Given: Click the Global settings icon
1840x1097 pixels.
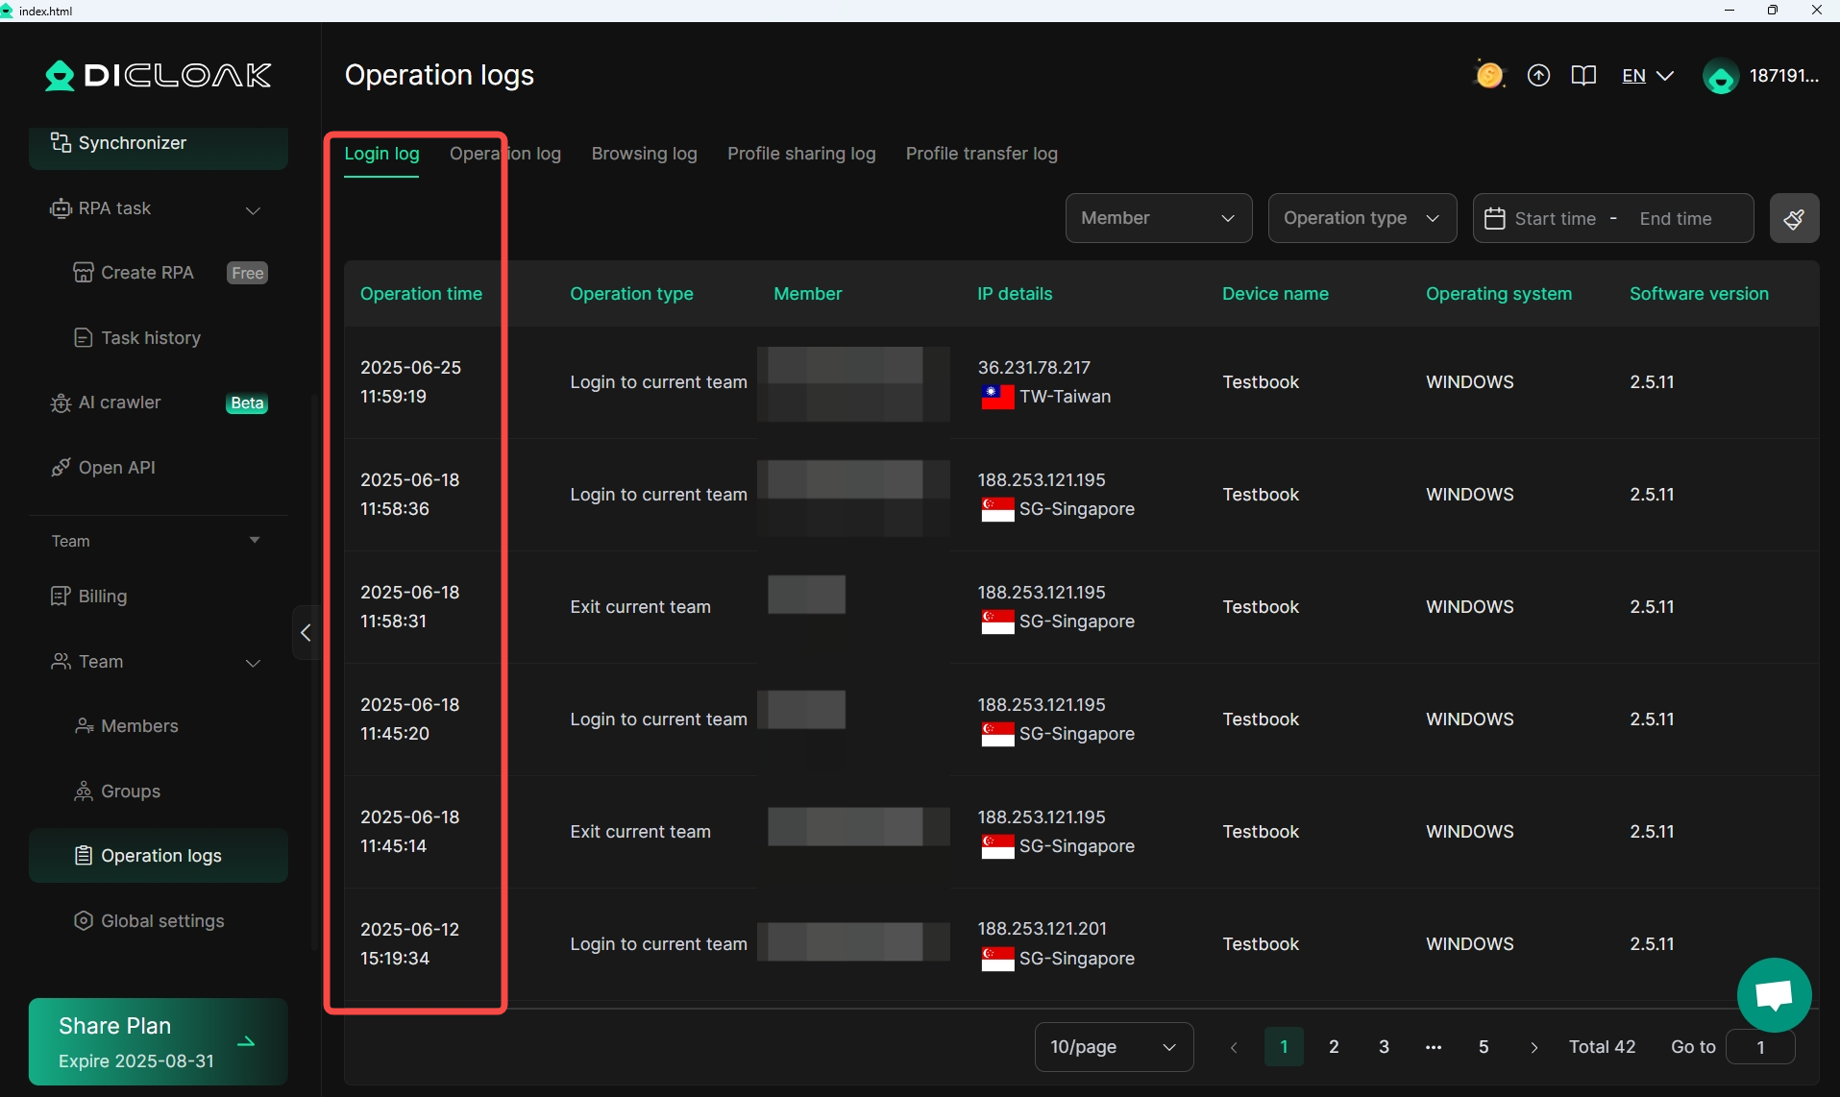Looking at the screenshot, I should tap(84, 921).
